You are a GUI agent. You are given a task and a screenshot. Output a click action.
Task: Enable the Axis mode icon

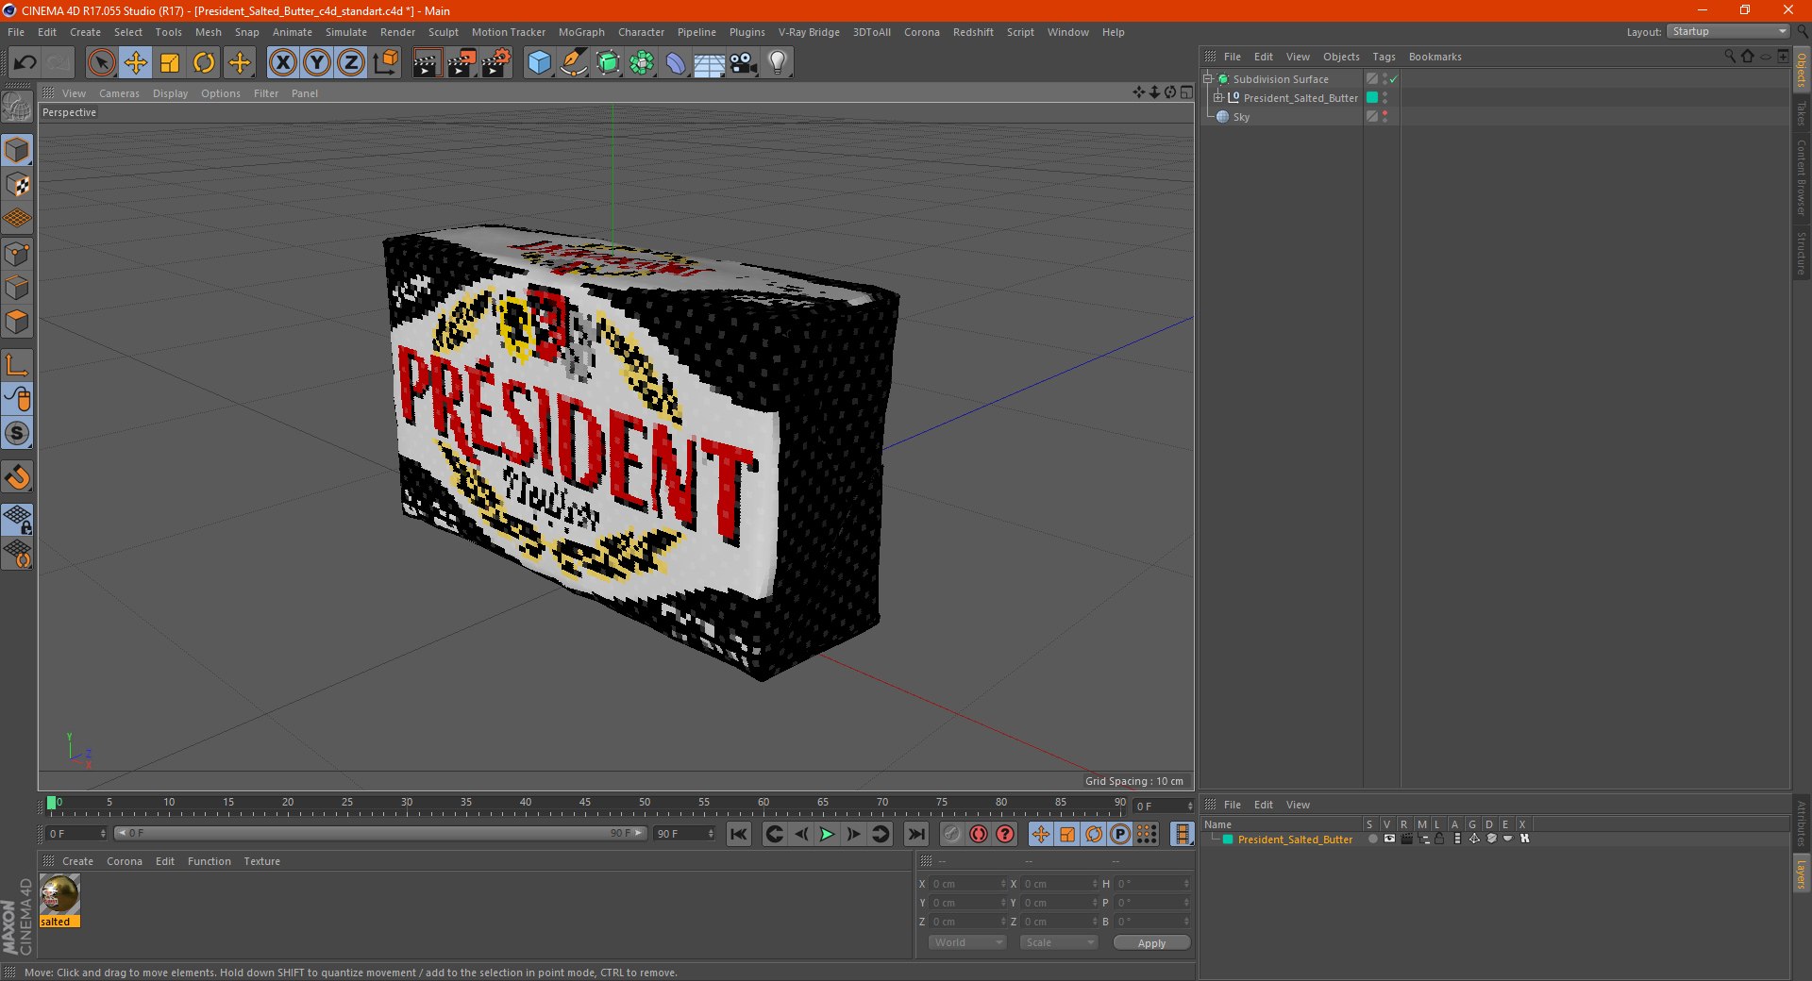pos(17,365)
